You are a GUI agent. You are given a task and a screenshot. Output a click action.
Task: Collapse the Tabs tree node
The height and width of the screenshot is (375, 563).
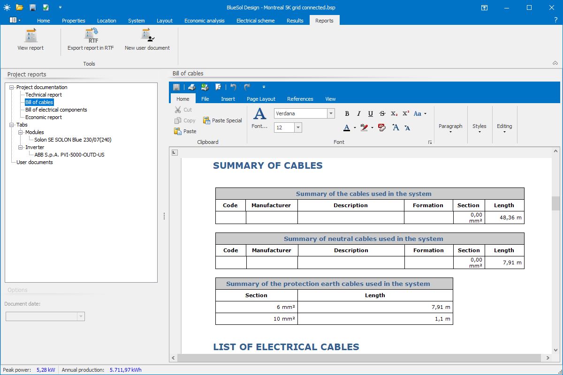tap(12, 125)
